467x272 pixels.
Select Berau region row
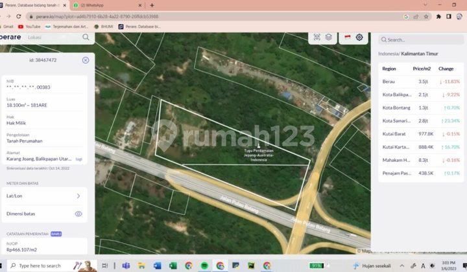(x=420, y=82)
